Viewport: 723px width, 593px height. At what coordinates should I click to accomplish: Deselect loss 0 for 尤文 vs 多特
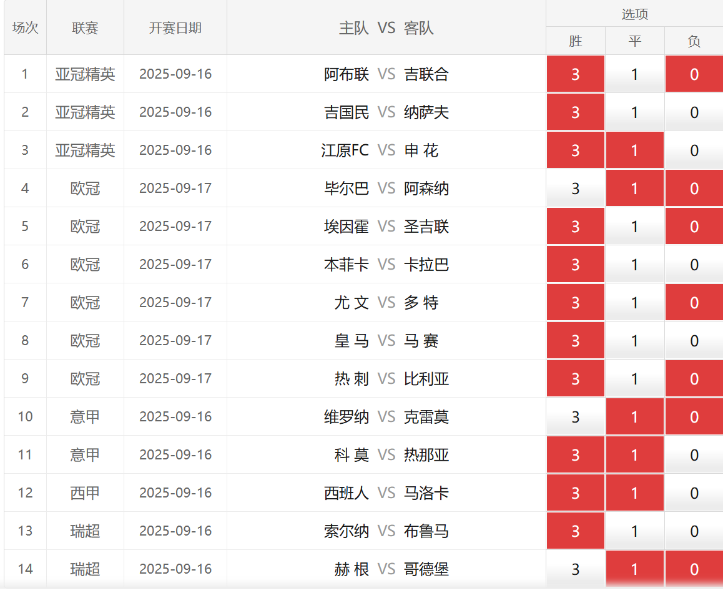point(694,302)
